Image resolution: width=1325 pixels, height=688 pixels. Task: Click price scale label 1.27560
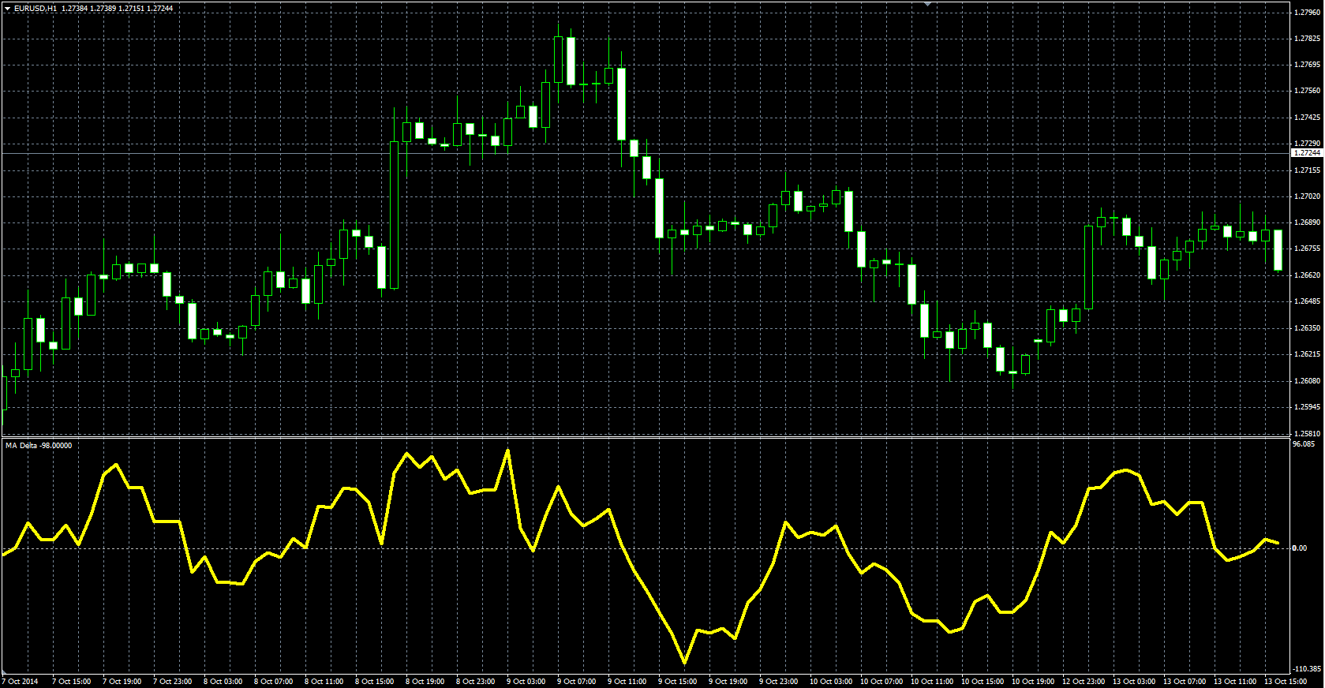pyautogui.click(x=1308, y=91)
